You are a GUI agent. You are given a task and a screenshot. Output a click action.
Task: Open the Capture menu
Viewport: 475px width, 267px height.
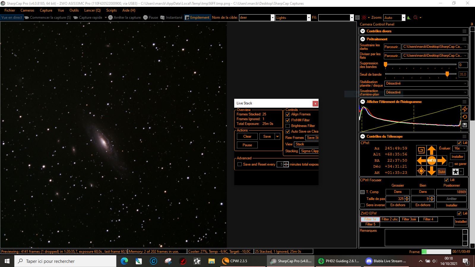(x=46, y=10)
